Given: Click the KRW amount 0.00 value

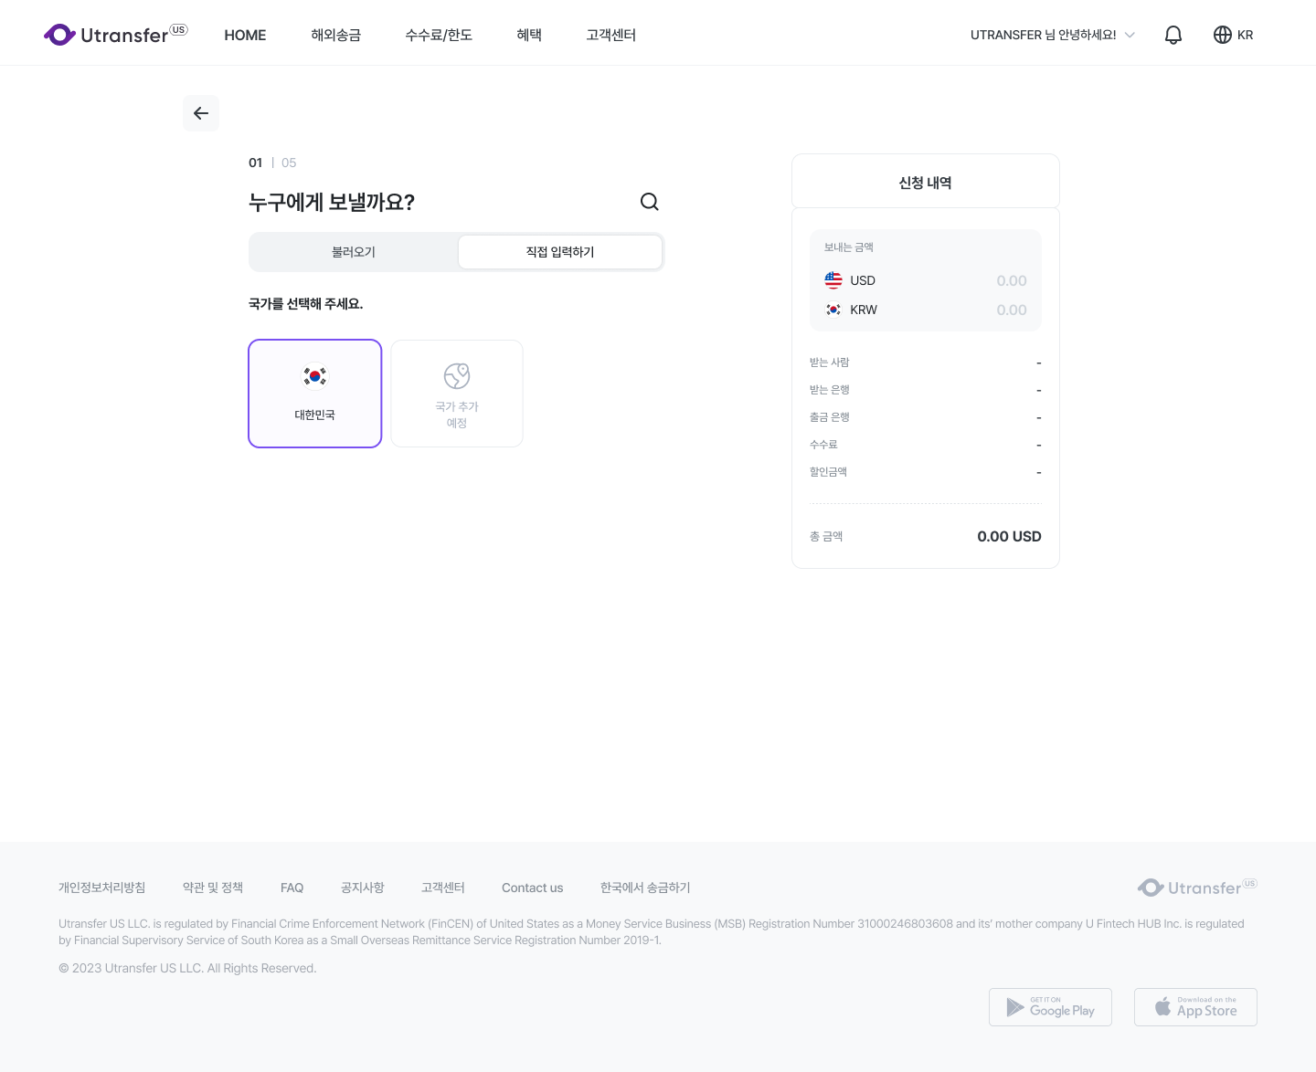Looking at the screenshot, I should click(x=1012, y=310).
